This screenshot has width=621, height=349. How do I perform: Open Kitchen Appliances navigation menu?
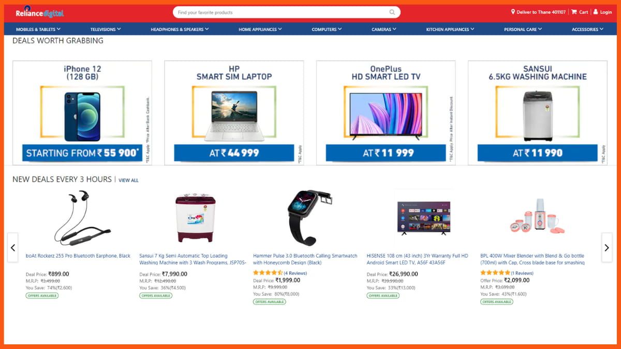coord(450,29)
